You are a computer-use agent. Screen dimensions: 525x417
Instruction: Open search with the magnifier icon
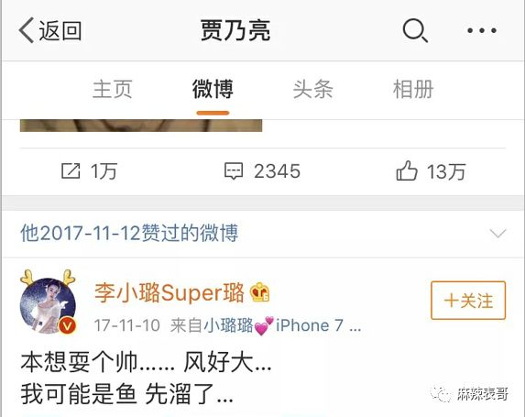click(x=415, y=30)
